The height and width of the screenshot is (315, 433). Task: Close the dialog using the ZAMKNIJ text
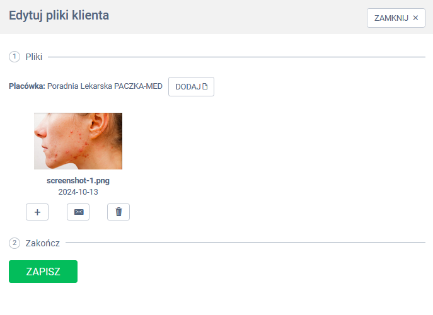click(x=391, y=18)
